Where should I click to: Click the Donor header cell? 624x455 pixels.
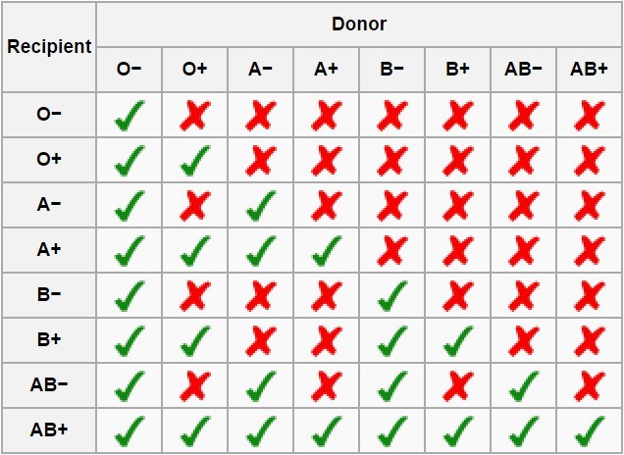tap(359, 23)
